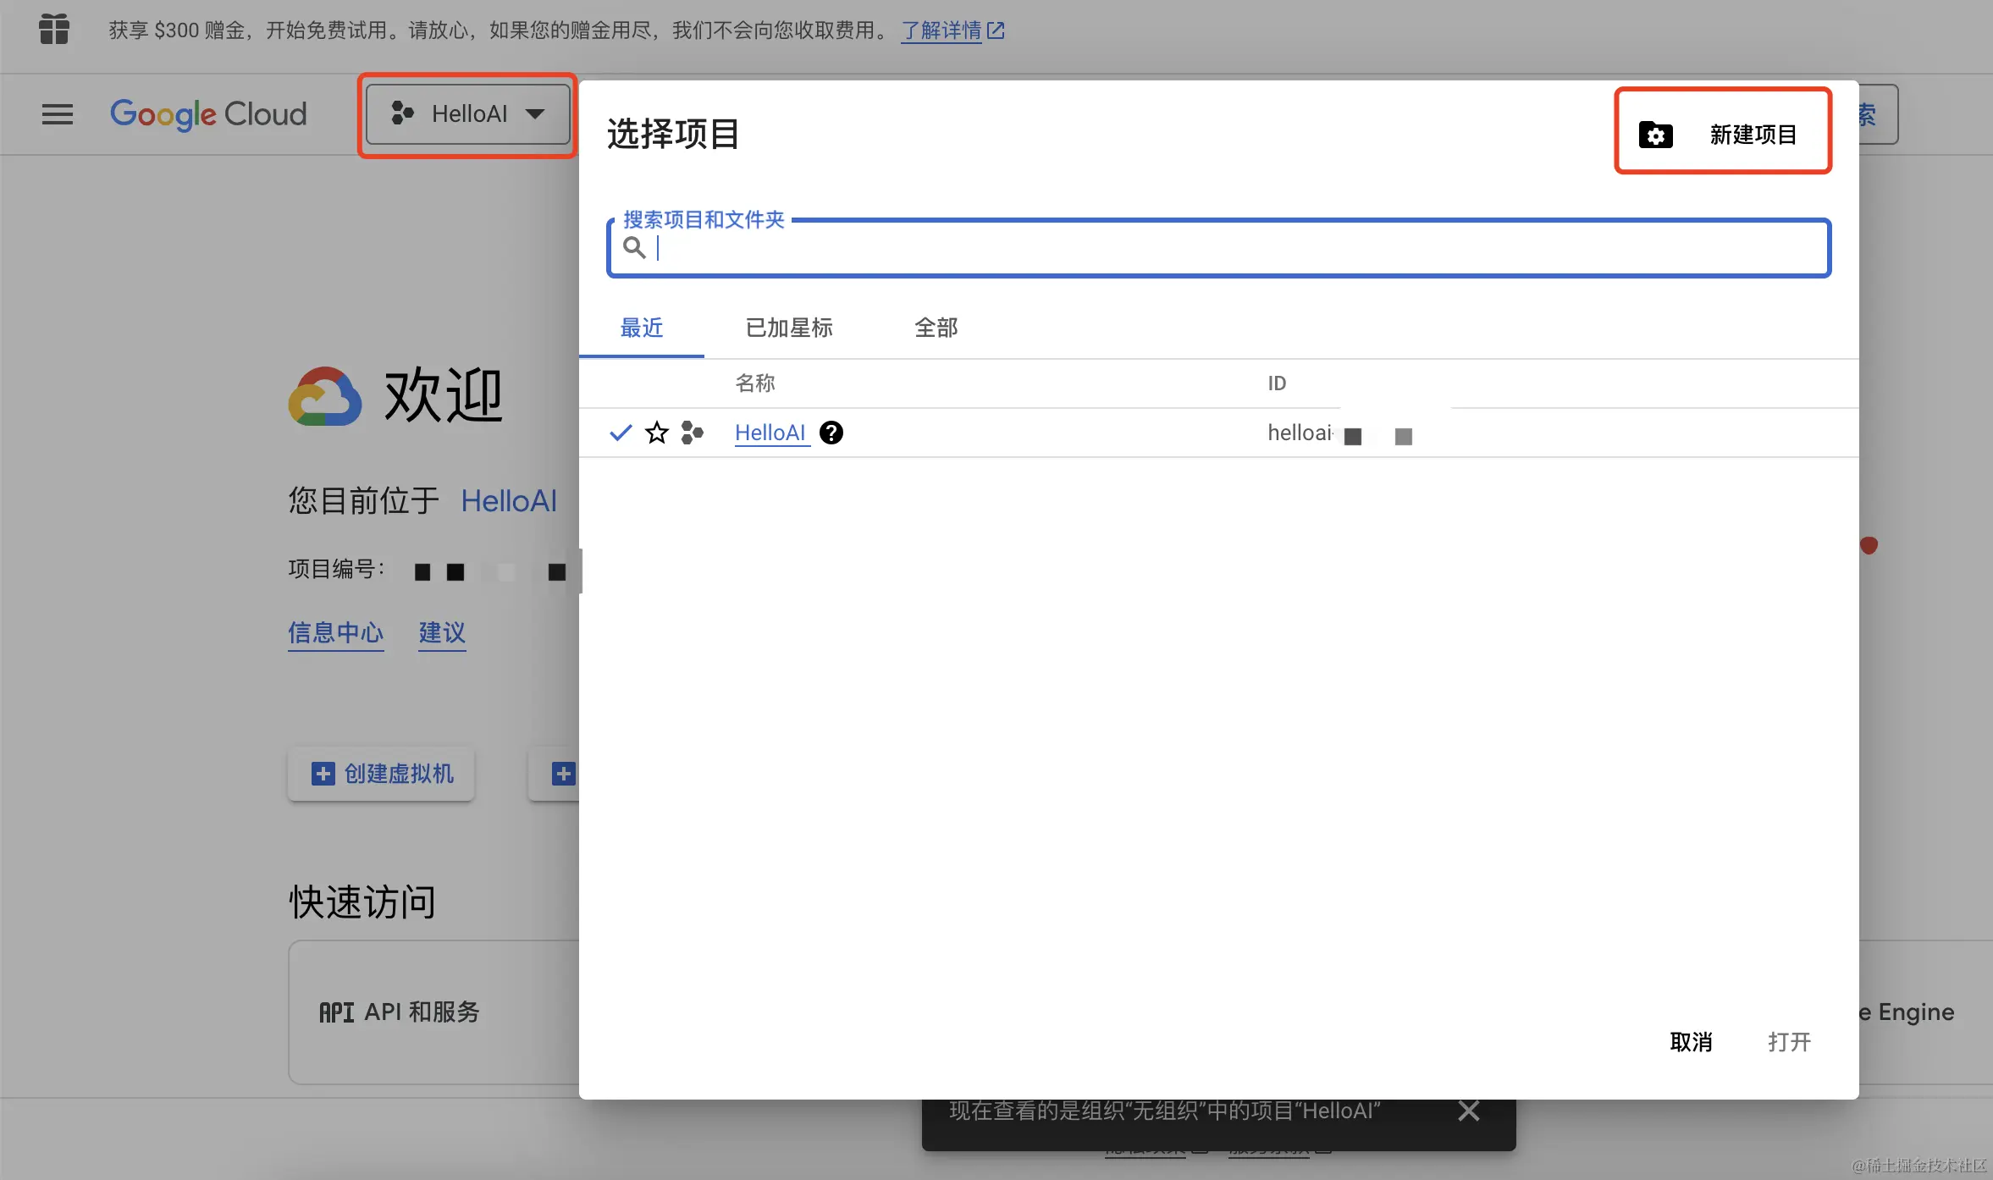Switch to the 全部 tab
The width and height of the screenshot is (1993, 1180).
[936, 328]
